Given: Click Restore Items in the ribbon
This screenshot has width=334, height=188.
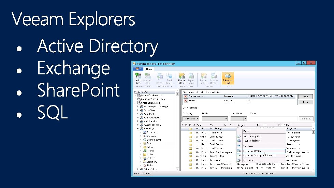Looking at the screenshot, I should click(214, 78).
